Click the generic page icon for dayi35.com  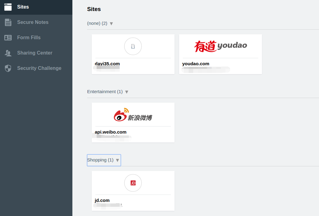(x=133, y=46)
